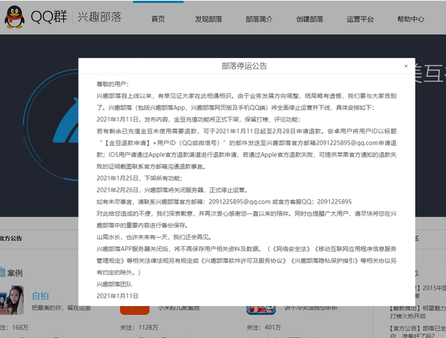
Task: Click the 山高水长 farewell line
Action: [154, 237]
